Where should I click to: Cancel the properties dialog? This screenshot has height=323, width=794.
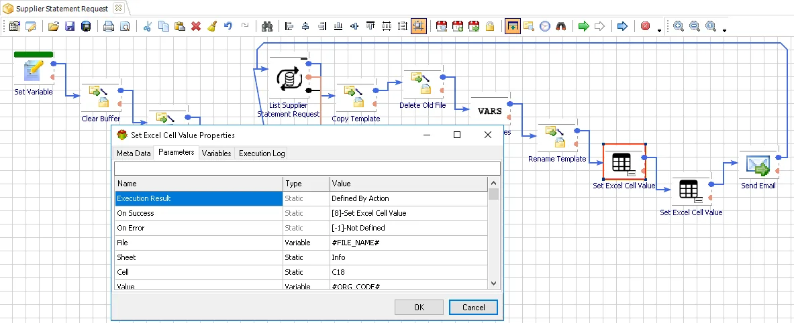pyautogui.click(x=473, y=308)
